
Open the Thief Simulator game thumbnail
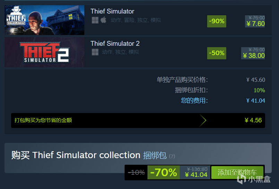(44, 20)
